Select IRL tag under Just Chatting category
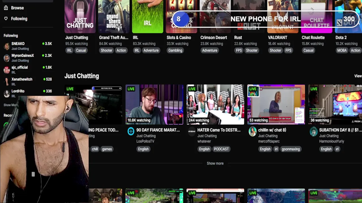This screenshot has height=203, width=362. 69,50
